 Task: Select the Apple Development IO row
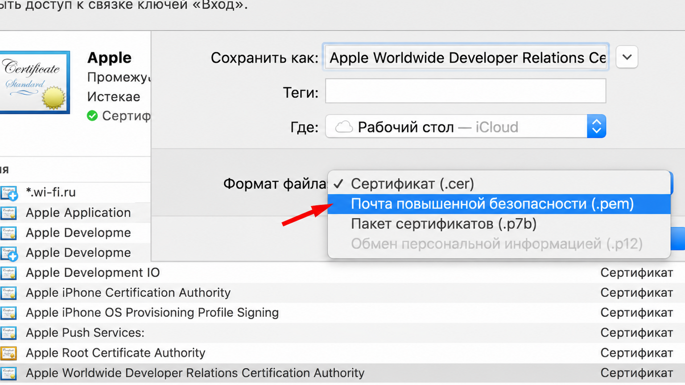coord(342,273)
